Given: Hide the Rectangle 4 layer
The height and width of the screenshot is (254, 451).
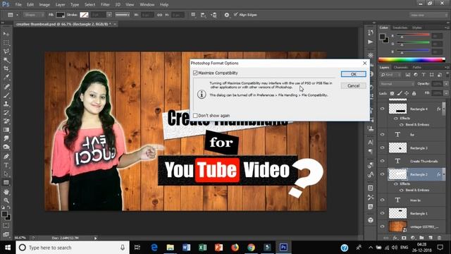Looking at the screenshot, I should coord(382,109).
